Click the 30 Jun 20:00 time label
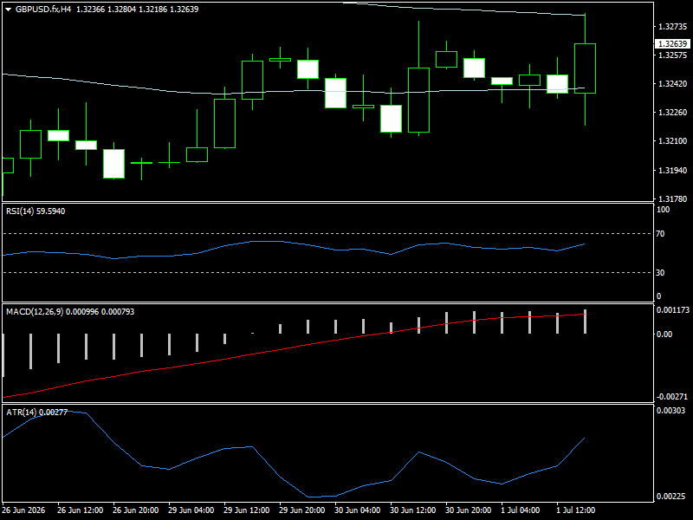693x520 pixels. point(468,510)
